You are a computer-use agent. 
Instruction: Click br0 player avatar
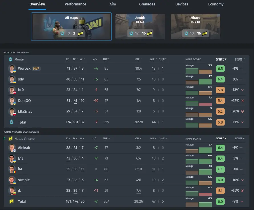point(12,90)
